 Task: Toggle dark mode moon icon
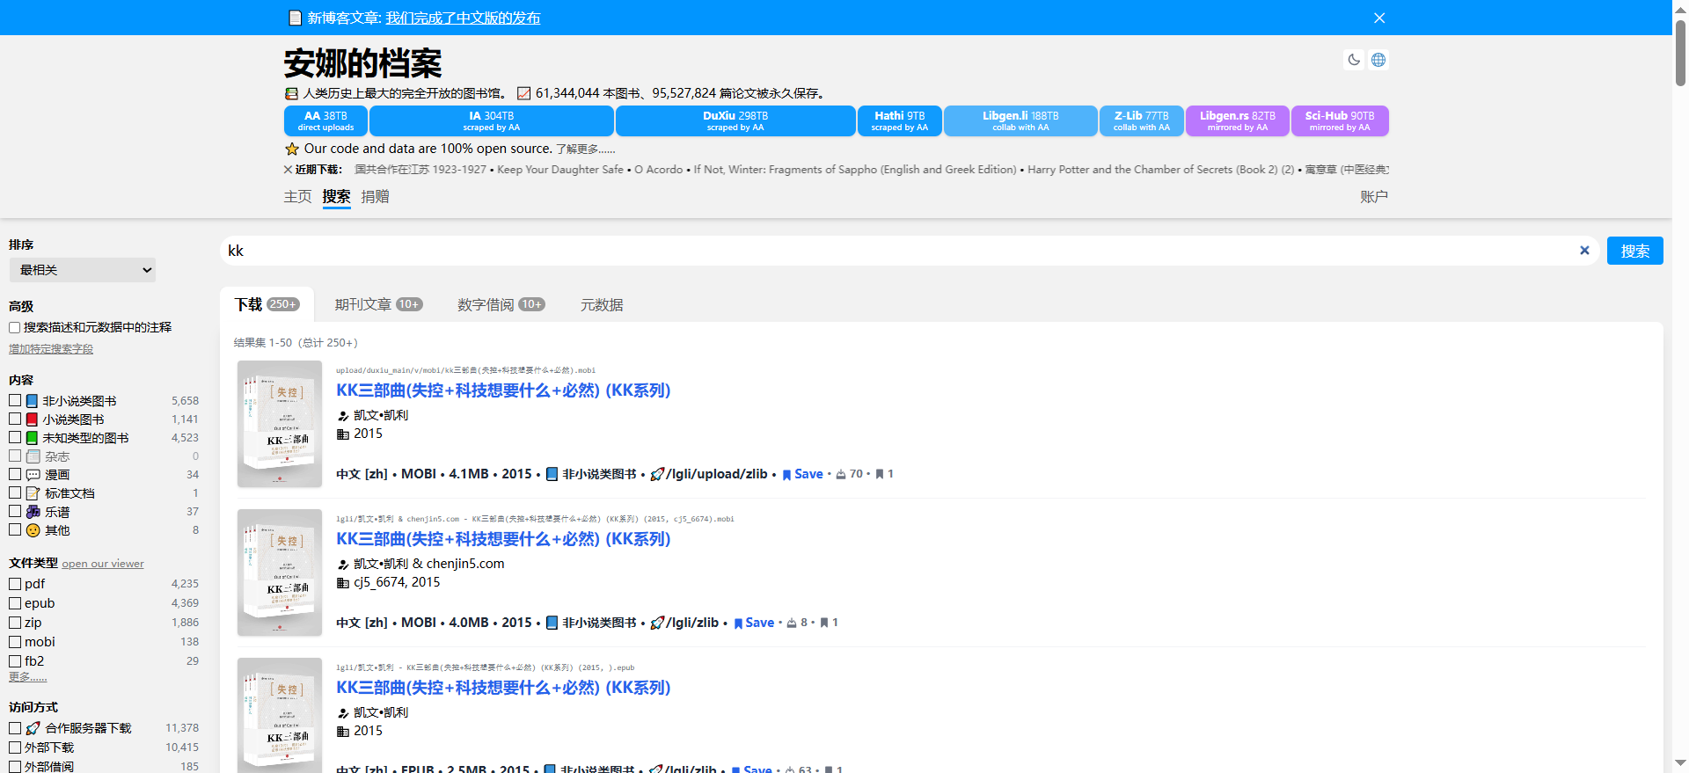[1353, 60]
